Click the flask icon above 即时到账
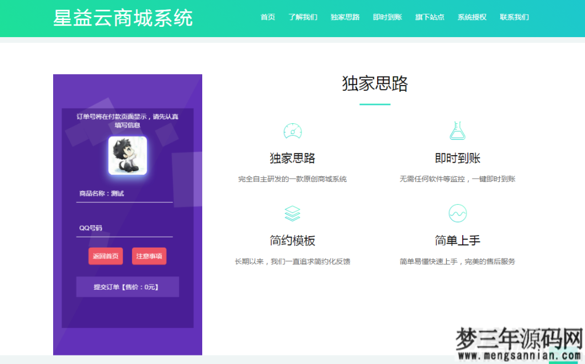Screen dimensions: 585x364 click(x=456, y=131)
